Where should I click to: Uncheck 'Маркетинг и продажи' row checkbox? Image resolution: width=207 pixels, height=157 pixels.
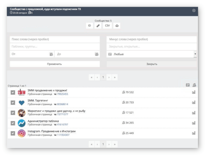(13, 113)
